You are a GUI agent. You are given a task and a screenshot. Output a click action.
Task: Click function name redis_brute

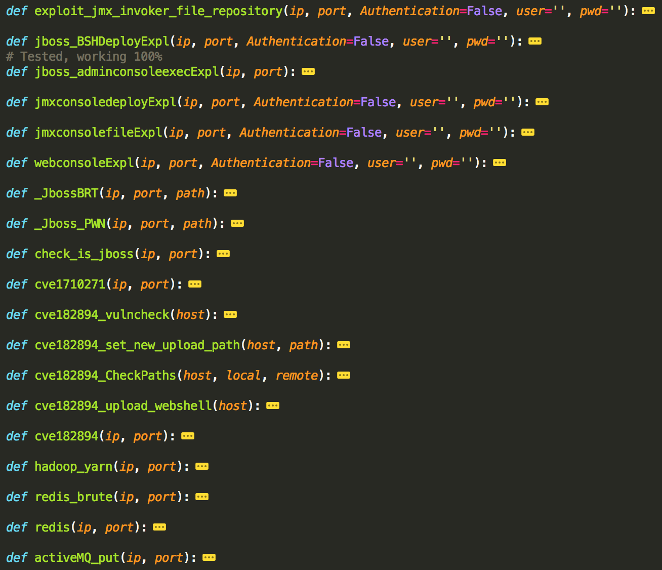pyautogui.click(x=73, y=497)
